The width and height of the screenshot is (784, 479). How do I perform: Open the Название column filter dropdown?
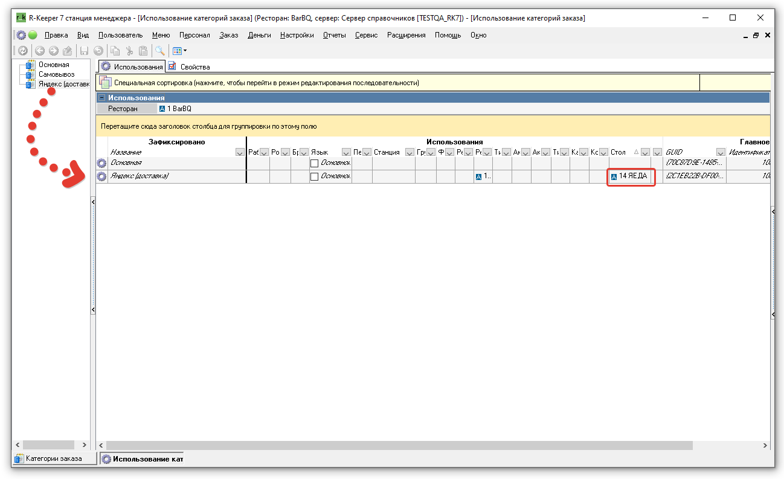pyautogui.click(x=240, y=152)
